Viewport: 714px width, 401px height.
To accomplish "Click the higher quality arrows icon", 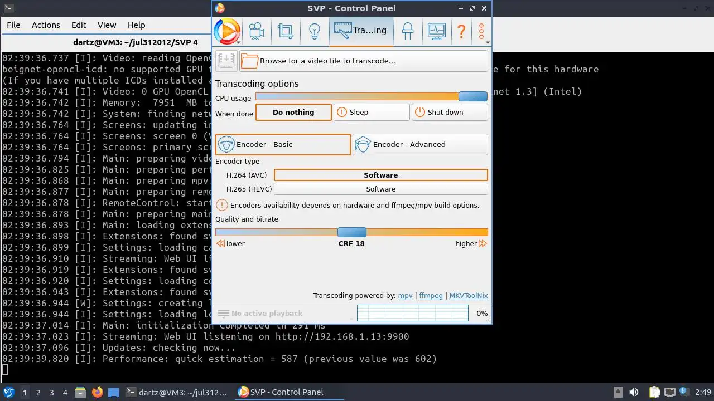I will click(x=483, y=243).
